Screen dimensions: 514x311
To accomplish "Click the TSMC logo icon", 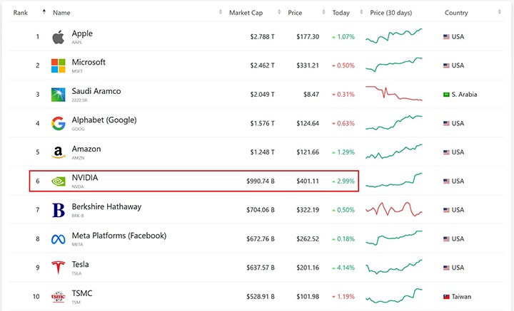I will pos(58,297).
